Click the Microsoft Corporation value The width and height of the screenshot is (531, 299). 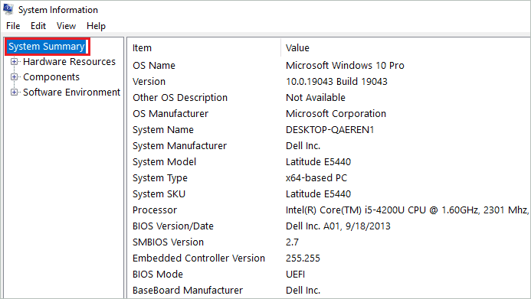coord(336,113)
